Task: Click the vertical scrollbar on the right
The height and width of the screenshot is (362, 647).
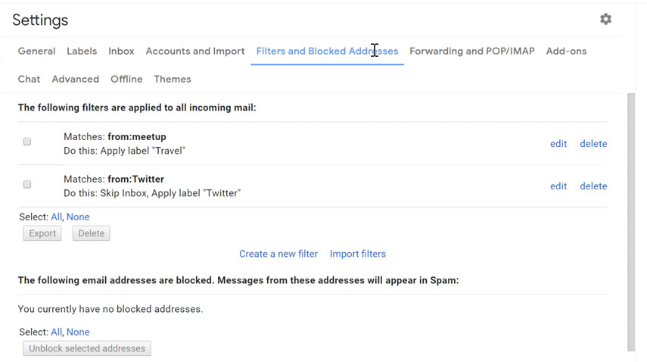Action: (631, 220)
